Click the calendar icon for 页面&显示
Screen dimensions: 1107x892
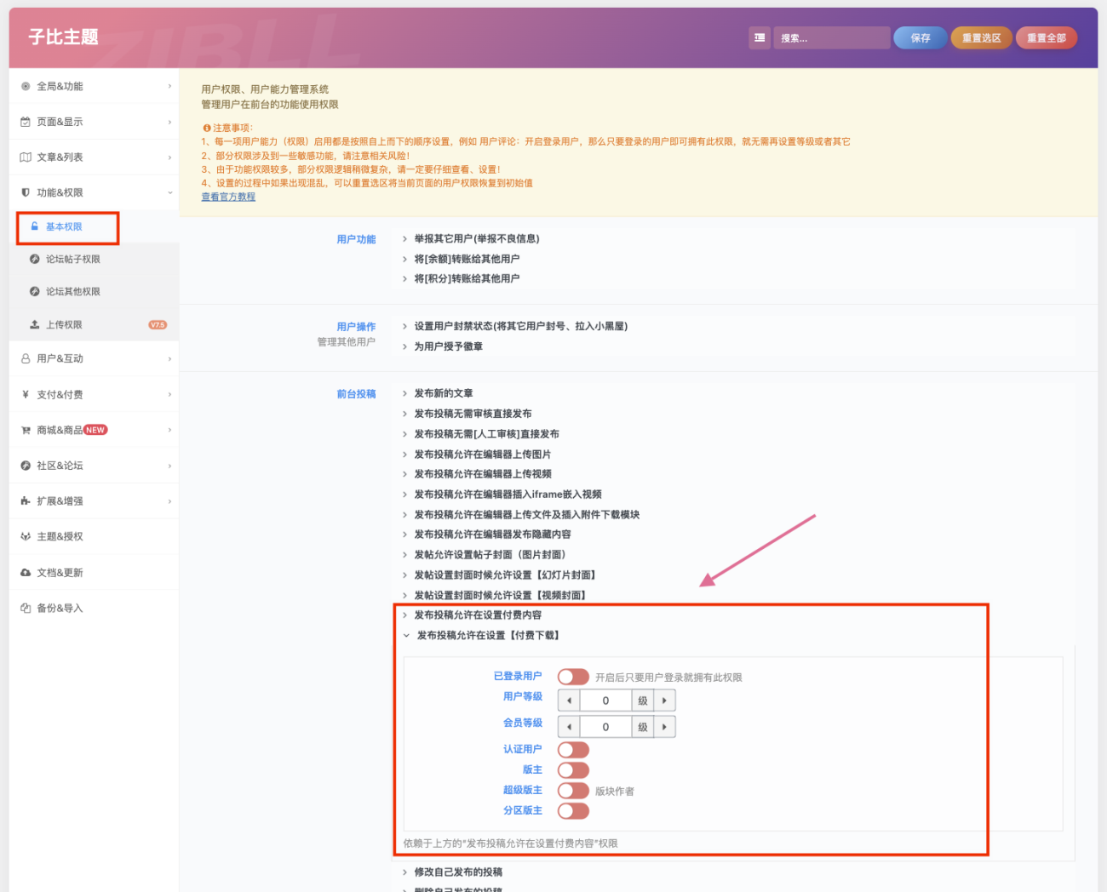tap(24, 122)
